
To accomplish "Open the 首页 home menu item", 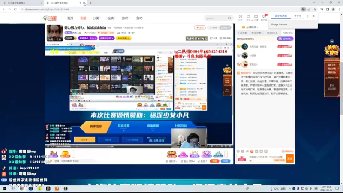I will click(70, 18).
